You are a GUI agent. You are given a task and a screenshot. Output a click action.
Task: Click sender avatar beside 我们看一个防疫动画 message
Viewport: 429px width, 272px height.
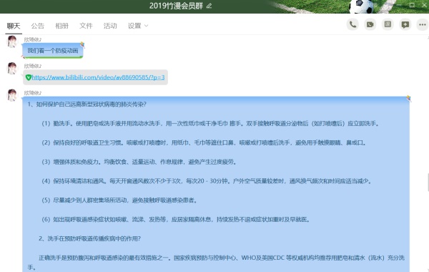pos(12,42)
